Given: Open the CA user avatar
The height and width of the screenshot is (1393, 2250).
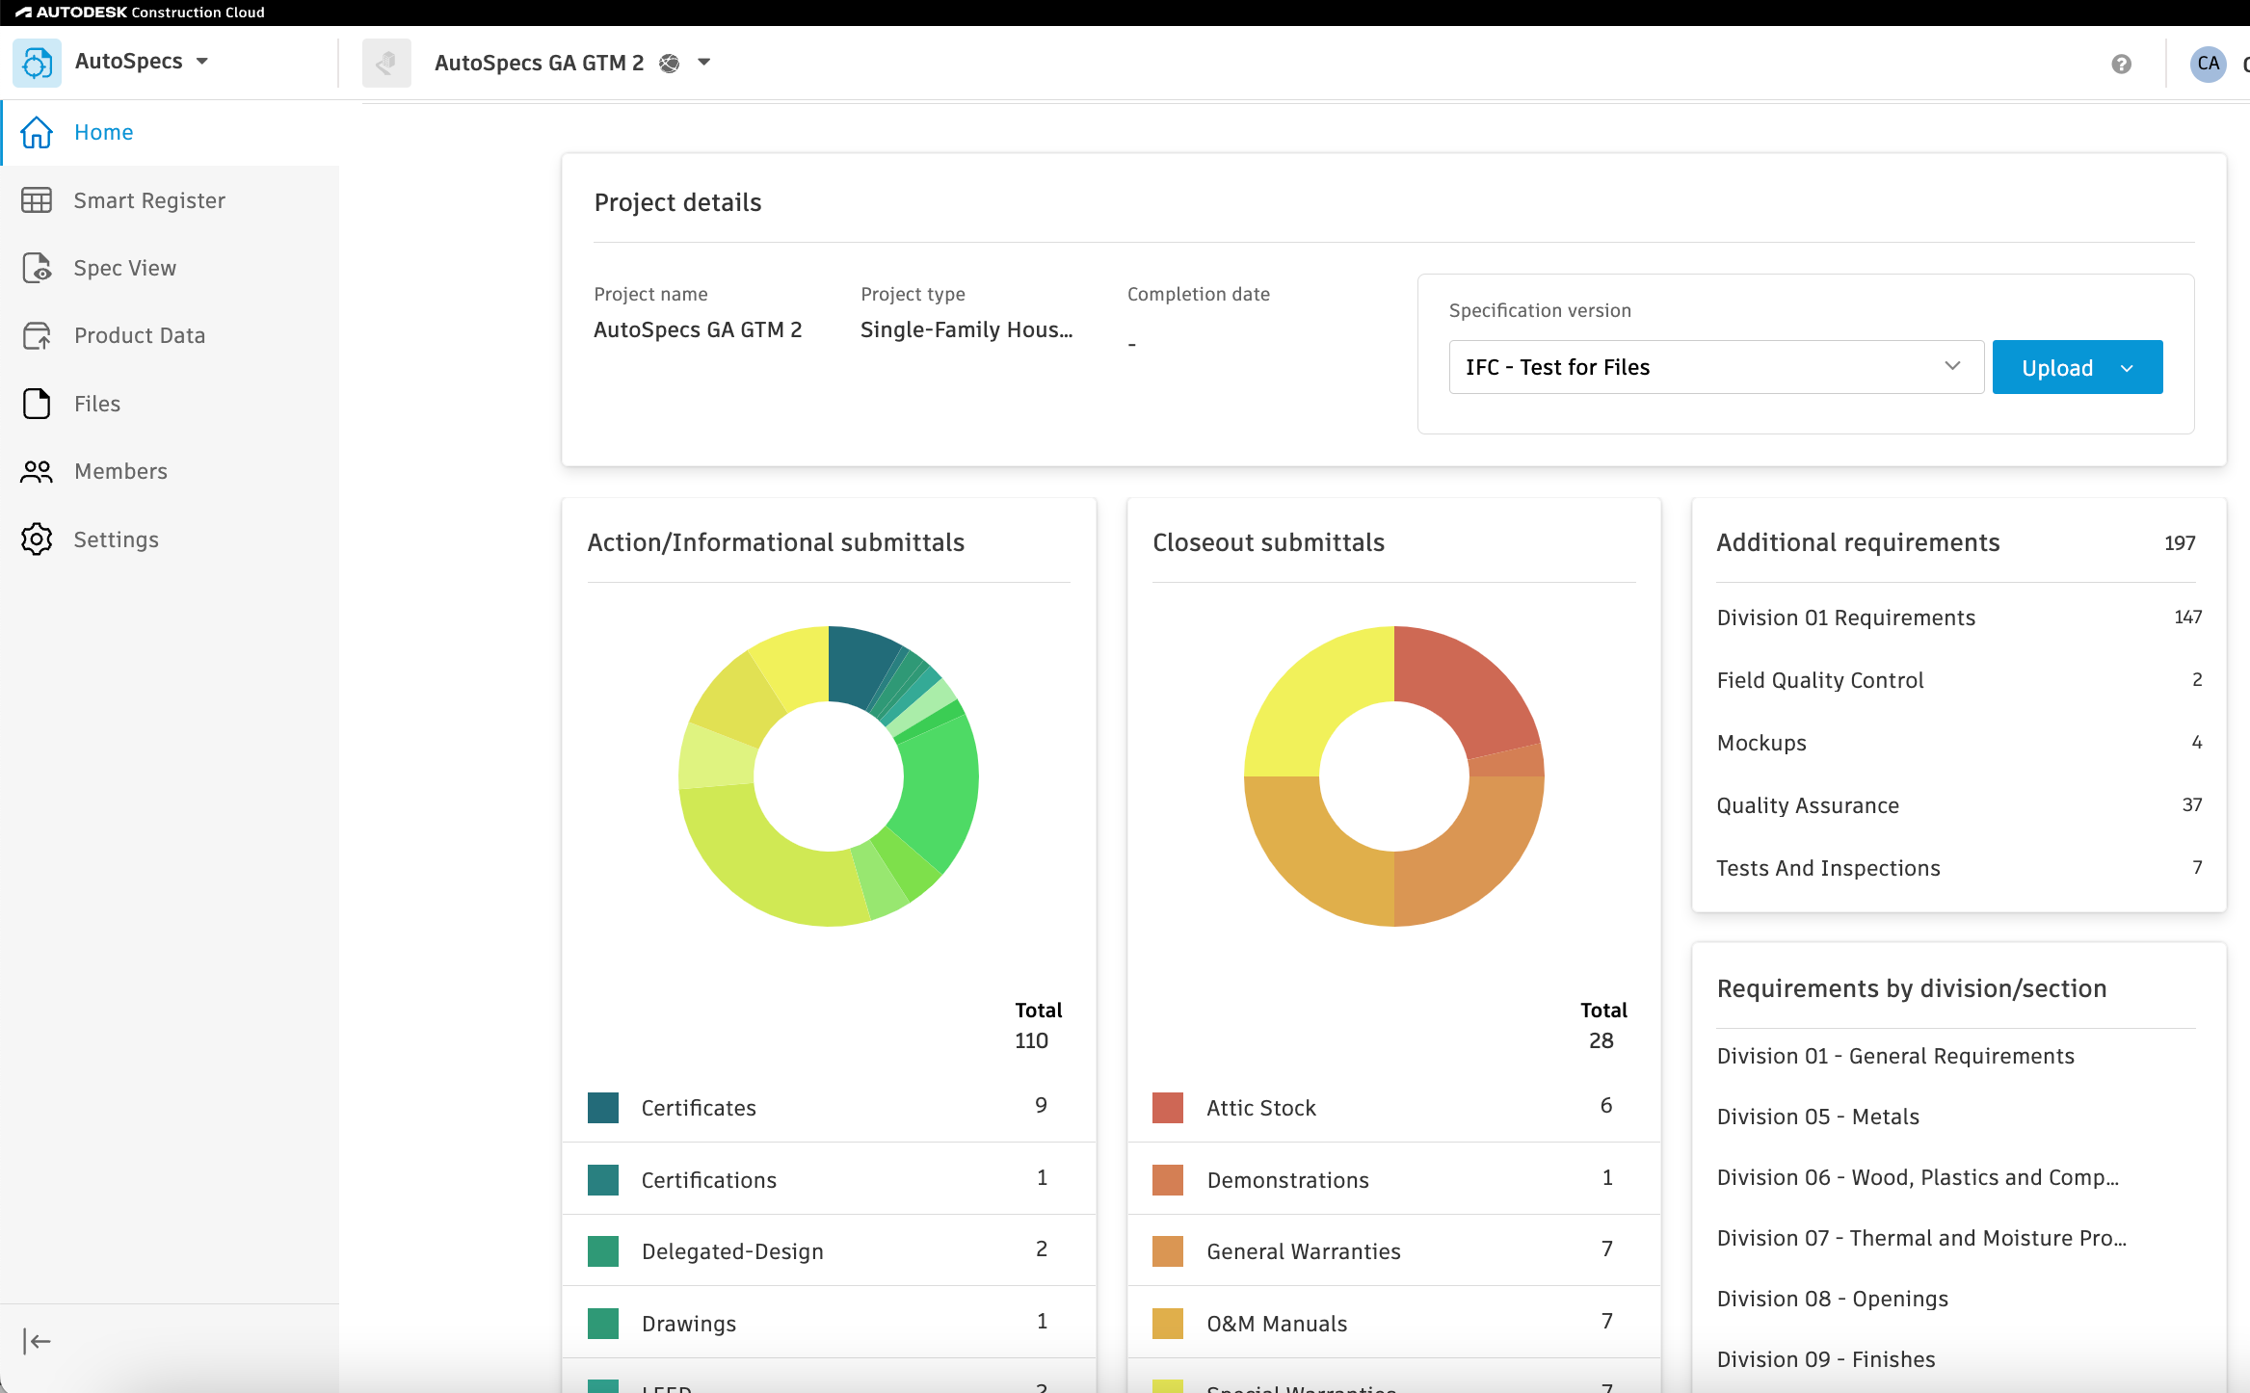Looking at the screenshot, I should pos(2208,64).
